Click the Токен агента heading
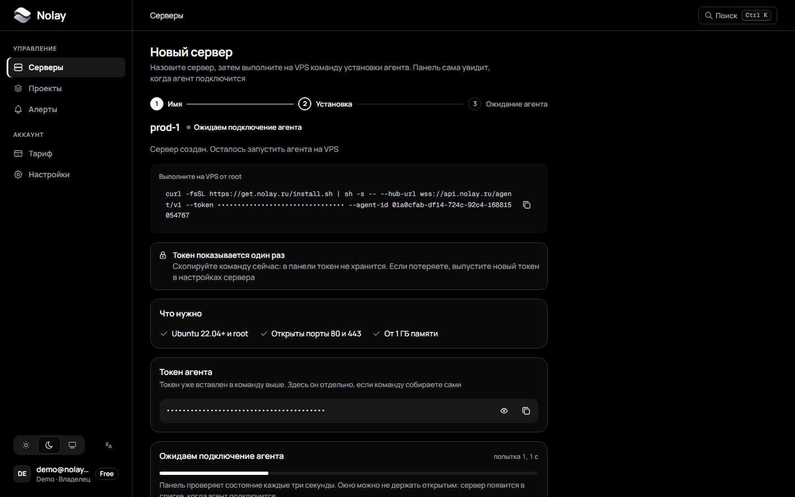This screenshot has height=497, width=795. [x=186, y=372]
